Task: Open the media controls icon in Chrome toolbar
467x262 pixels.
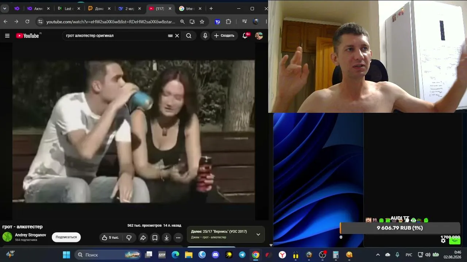Action: pyautogui.click(x=244, y=22)
